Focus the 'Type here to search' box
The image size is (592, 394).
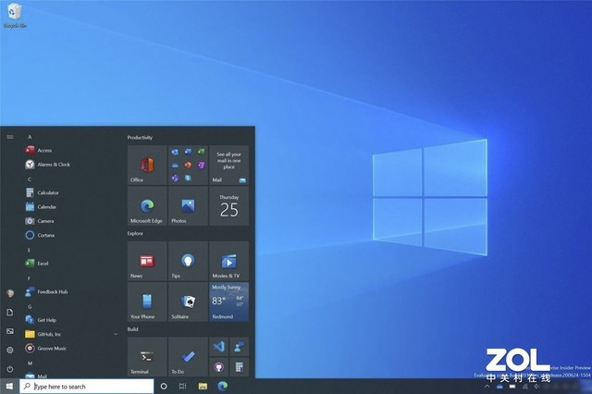[x=87, y=387]
